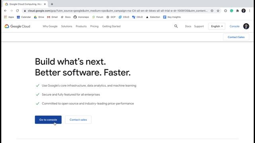
Task: Click the Google Cloud logo
Action: (x=17, y=26)
